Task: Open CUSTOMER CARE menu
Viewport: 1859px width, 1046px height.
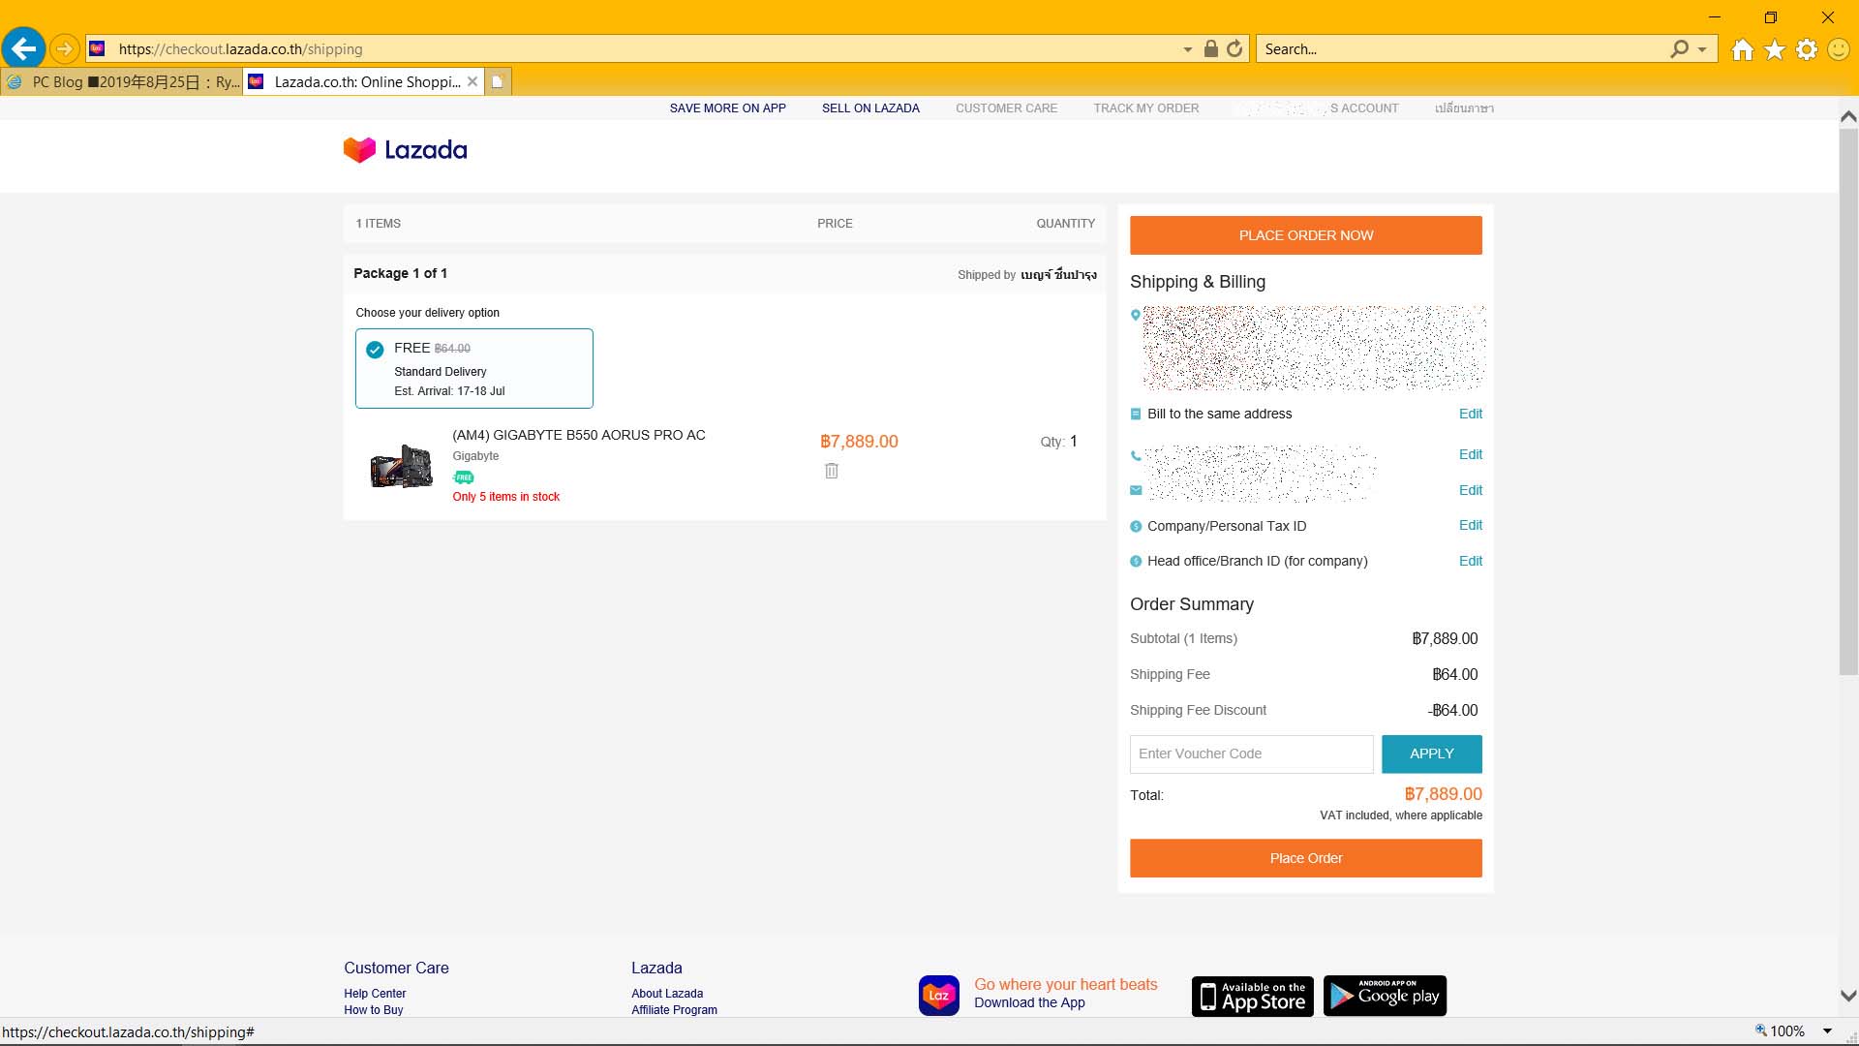Action: pyautogui.click(x=1006, y=108)
